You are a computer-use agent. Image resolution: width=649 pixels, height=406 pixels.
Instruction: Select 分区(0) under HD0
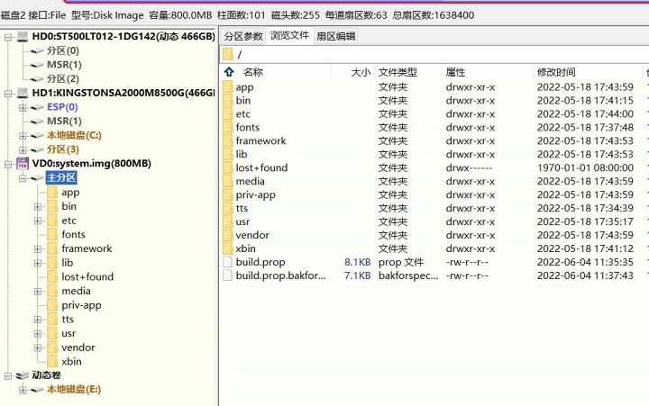63,50
